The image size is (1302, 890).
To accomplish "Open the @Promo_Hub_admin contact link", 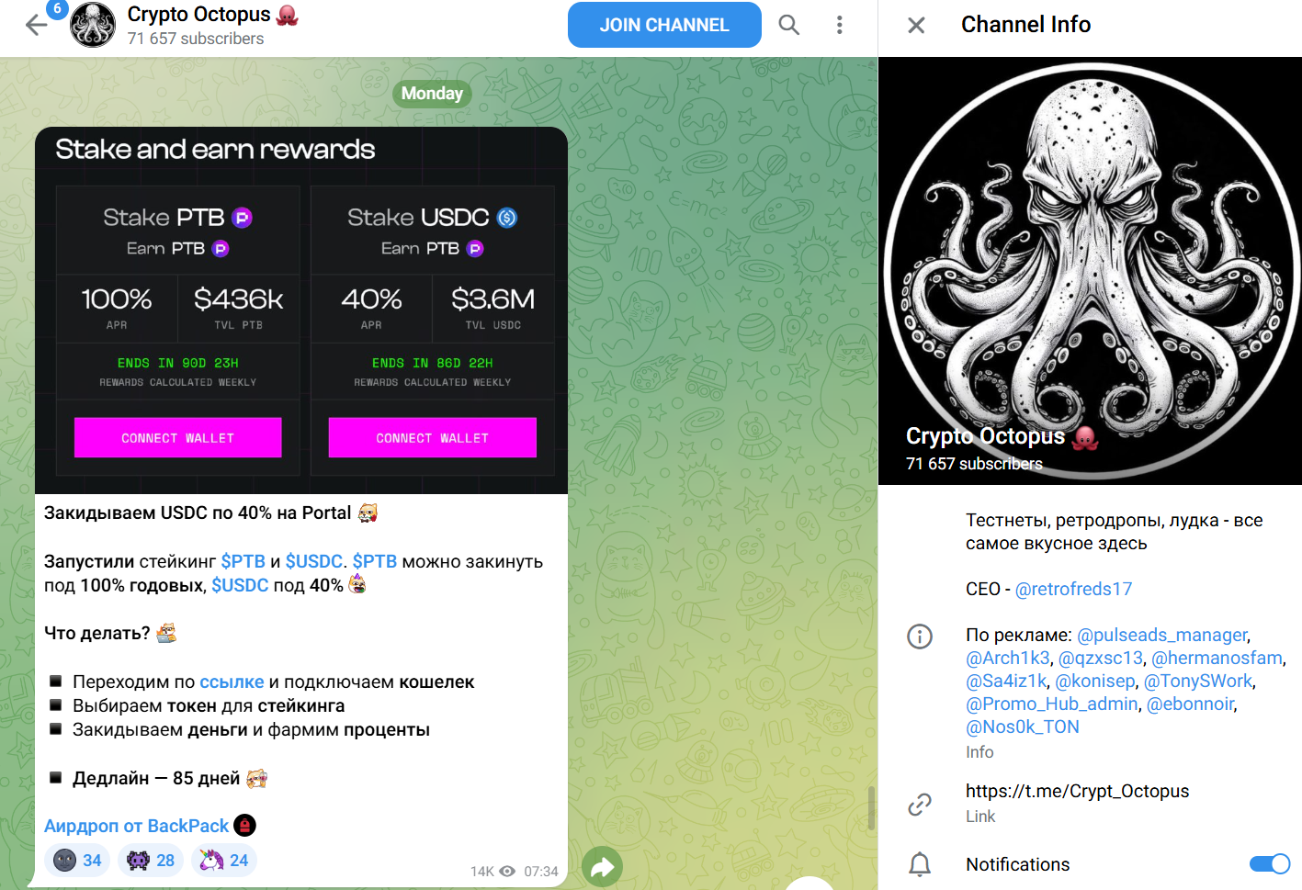I will click(x=1052, y=704).
